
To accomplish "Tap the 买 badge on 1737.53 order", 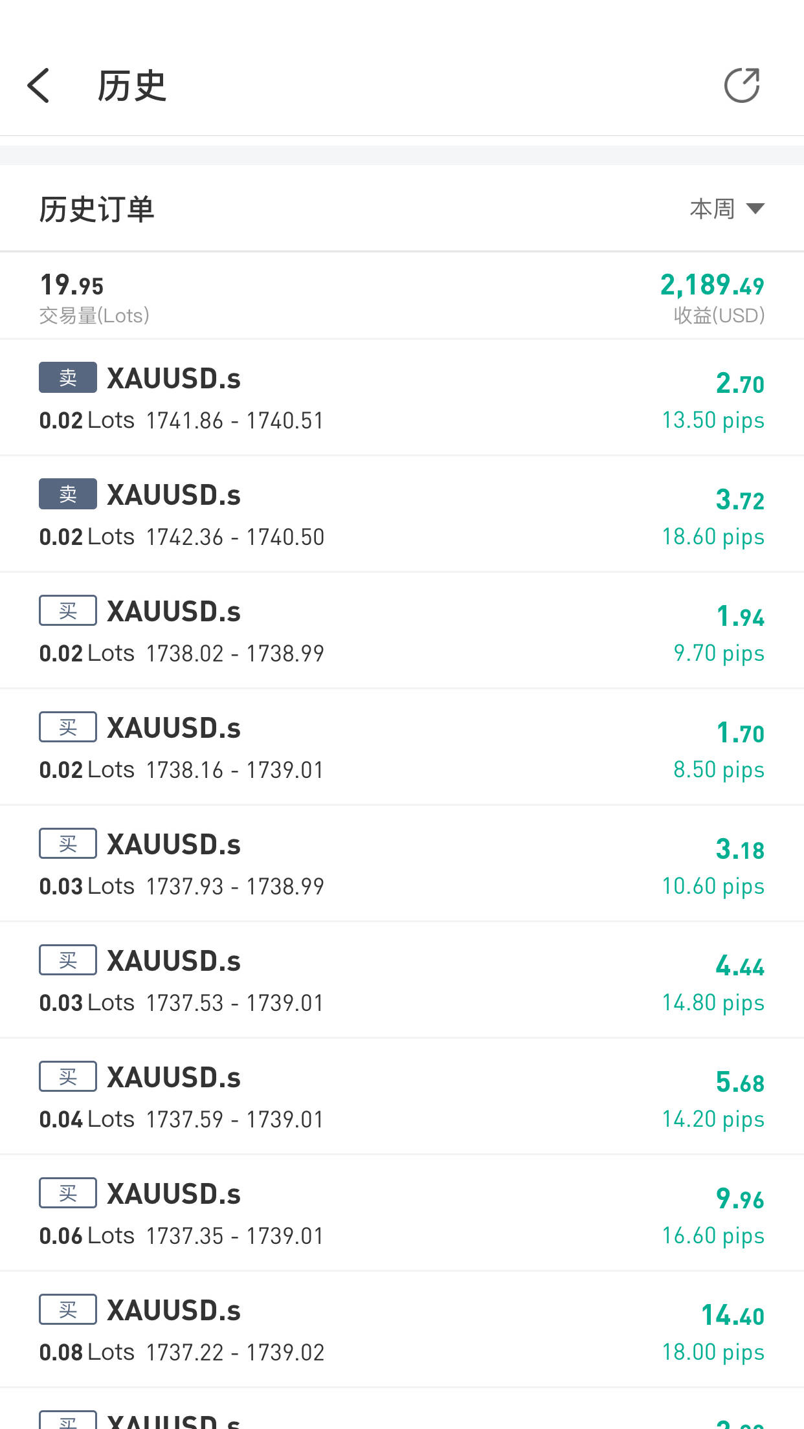I will (x=68, y=960).
